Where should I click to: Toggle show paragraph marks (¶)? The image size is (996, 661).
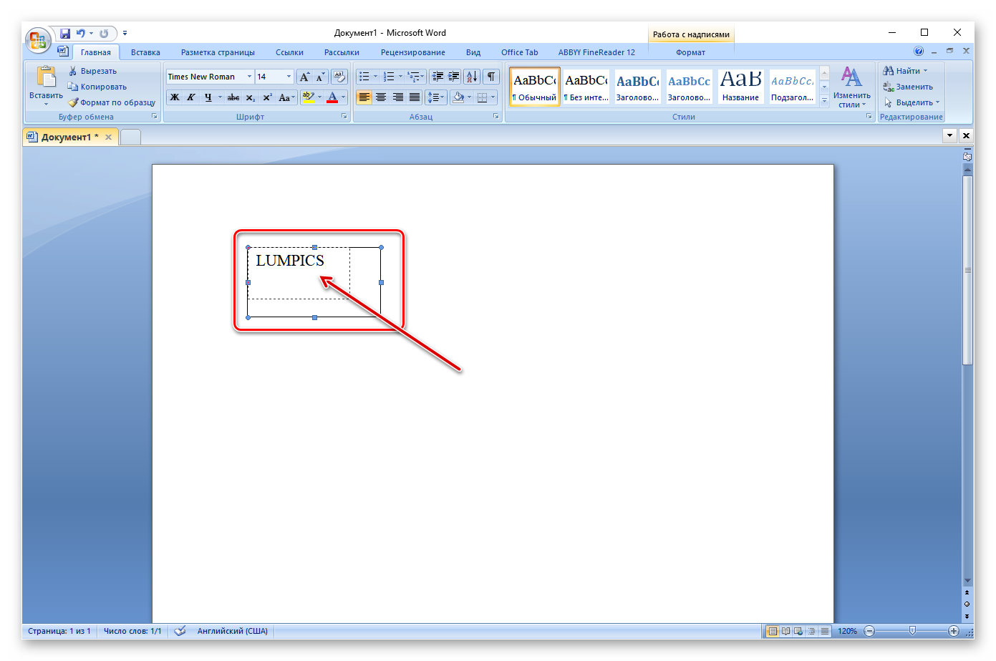pos(490,77)
